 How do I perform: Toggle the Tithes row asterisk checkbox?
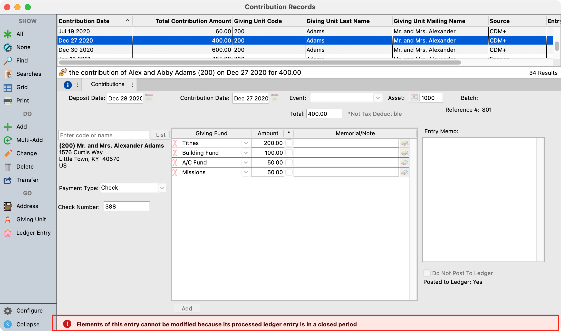[289, 143]
